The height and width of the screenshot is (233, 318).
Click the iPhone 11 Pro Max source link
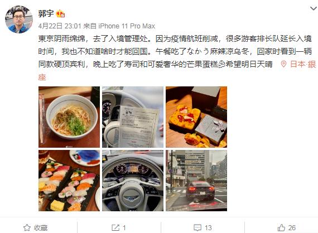127,26
